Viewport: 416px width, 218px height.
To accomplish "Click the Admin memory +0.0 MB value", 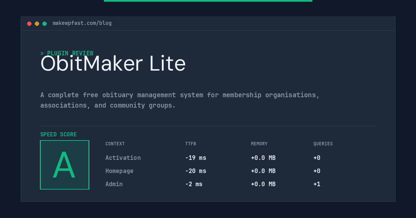I will (x=263, y=184).
